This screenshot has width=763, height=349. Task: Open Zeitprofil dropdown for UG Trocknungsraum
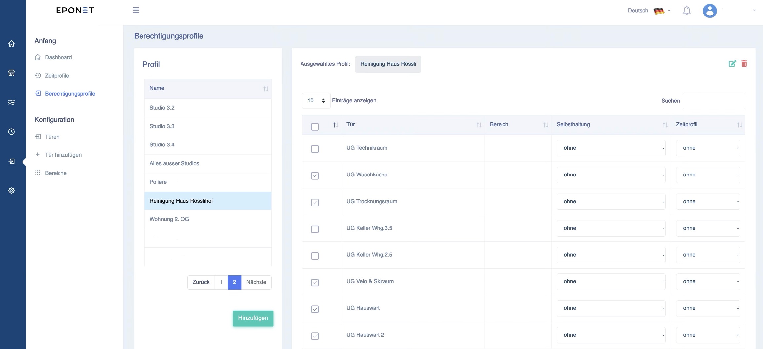708,202
